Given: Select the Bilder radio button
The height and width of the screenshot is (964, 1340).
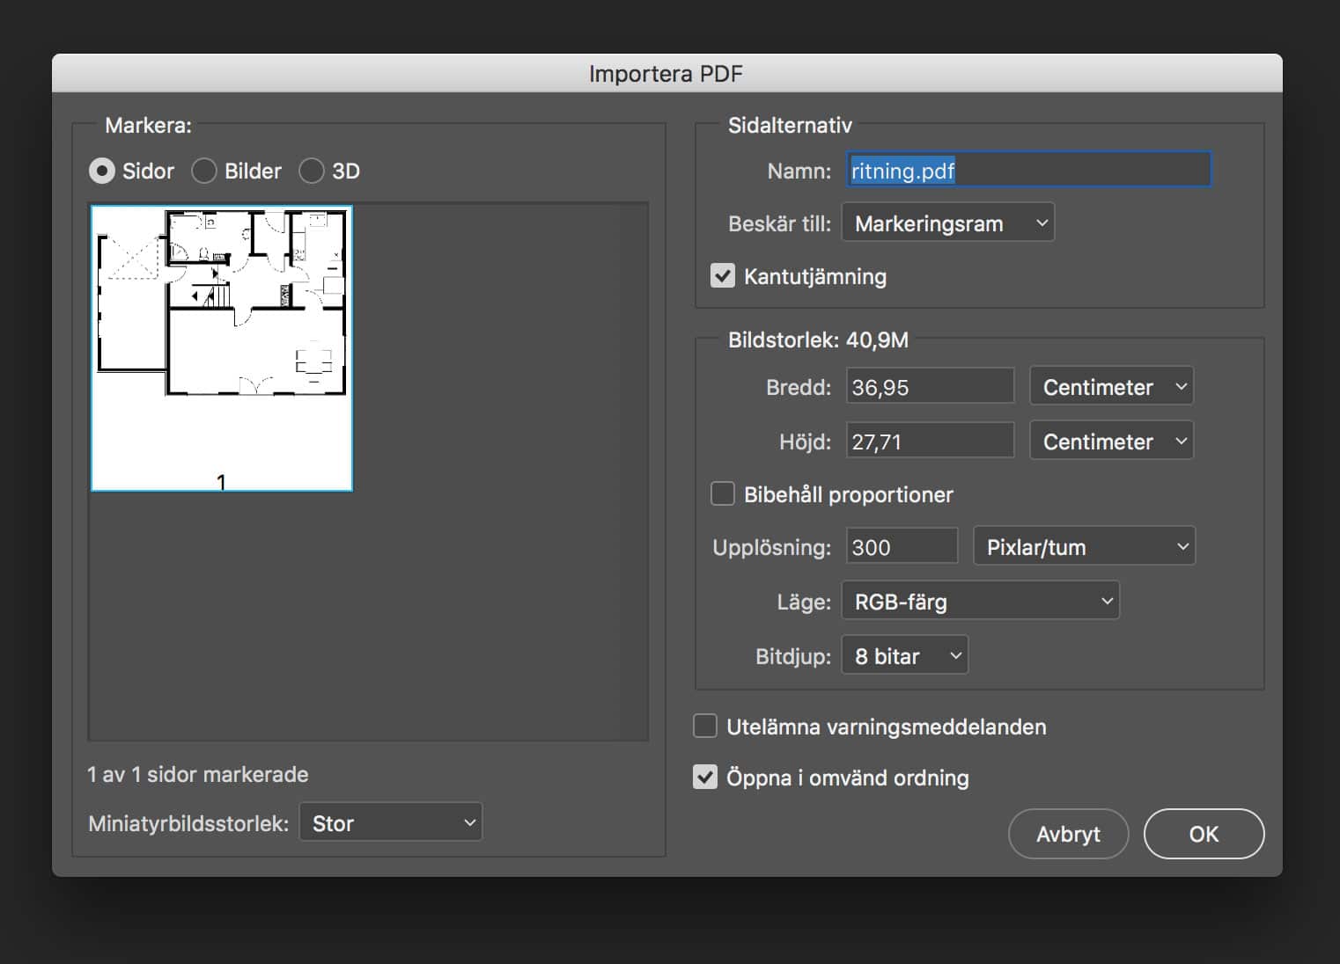Looking at the screenshot, I should pyautogui.click(x=204, y=171).
